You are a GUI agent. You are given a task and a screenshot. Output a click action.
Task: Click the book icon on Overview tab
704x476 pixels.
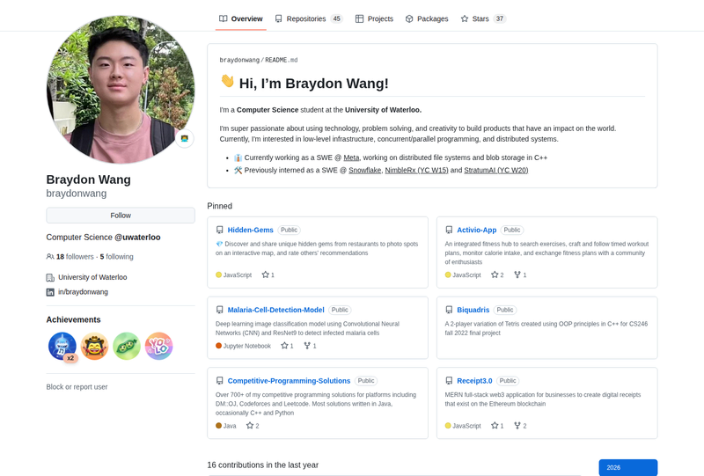(x=224, y=18)
